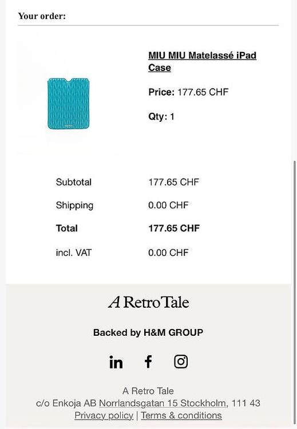
Task: Click the Subtotal amount 177.65 CHF
Action: coord(173,182)
